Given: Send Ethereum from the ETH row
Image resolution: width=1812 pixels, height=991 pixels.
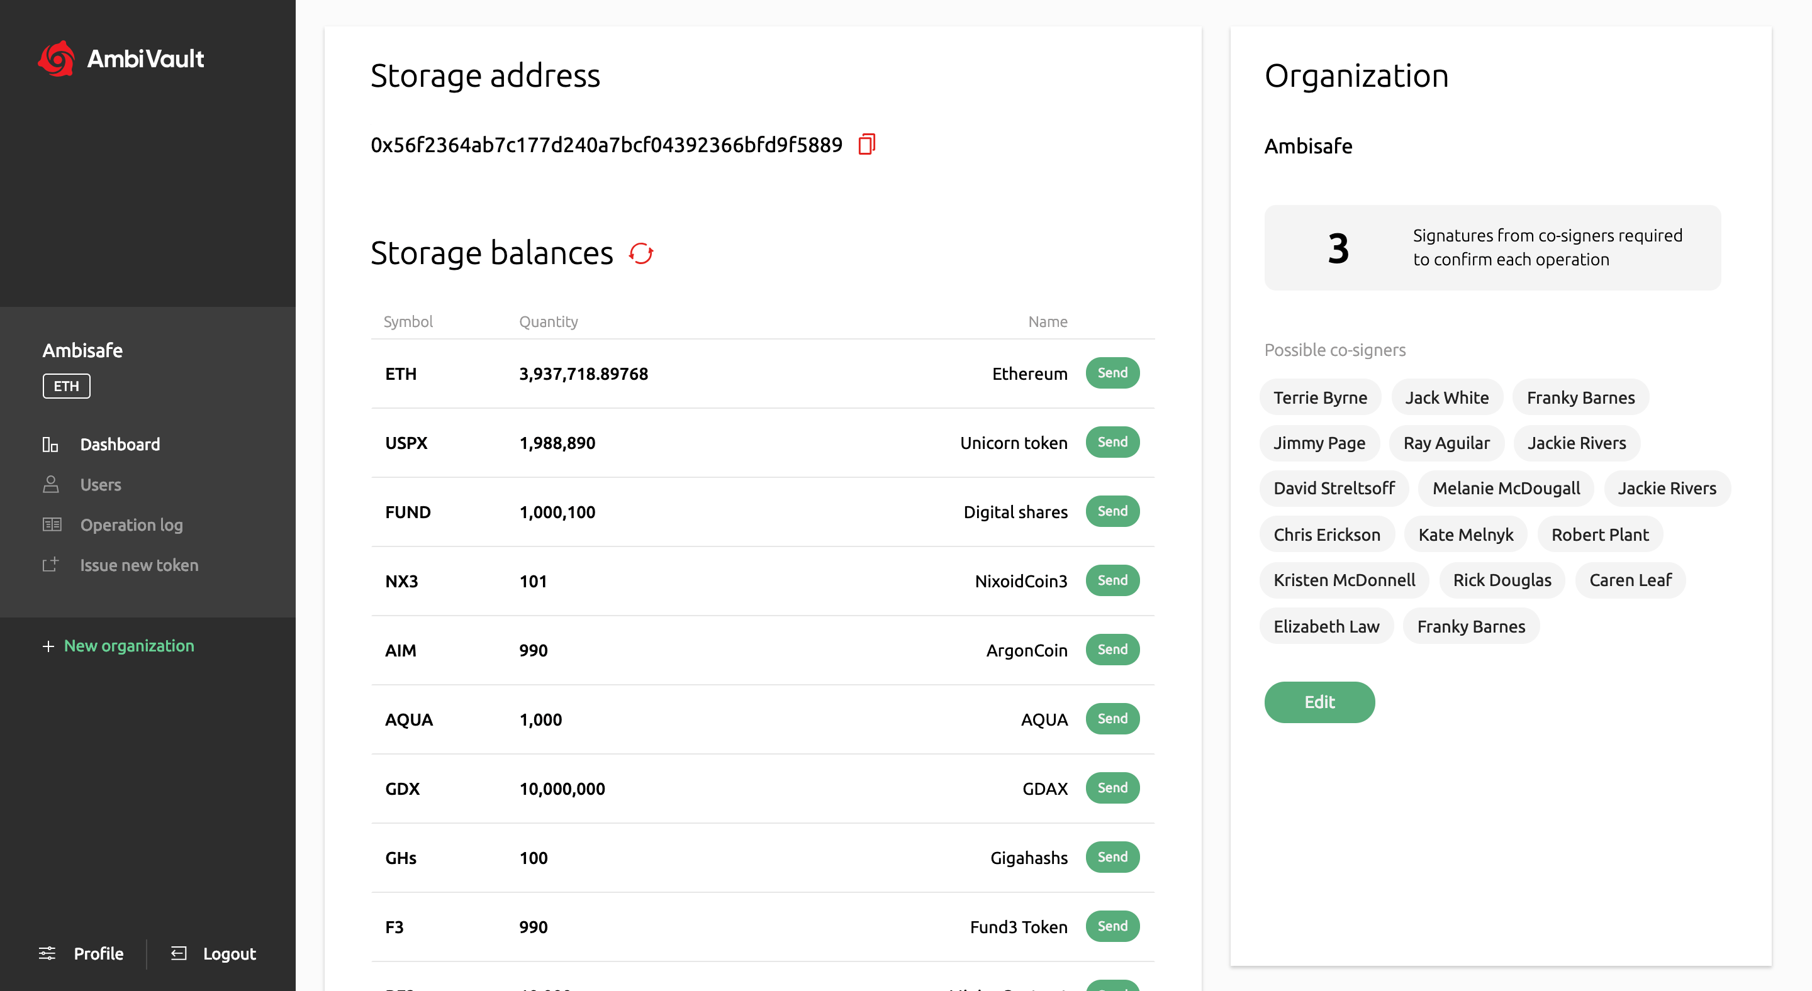Looking at the screenshot, I should coord(1112,374).
